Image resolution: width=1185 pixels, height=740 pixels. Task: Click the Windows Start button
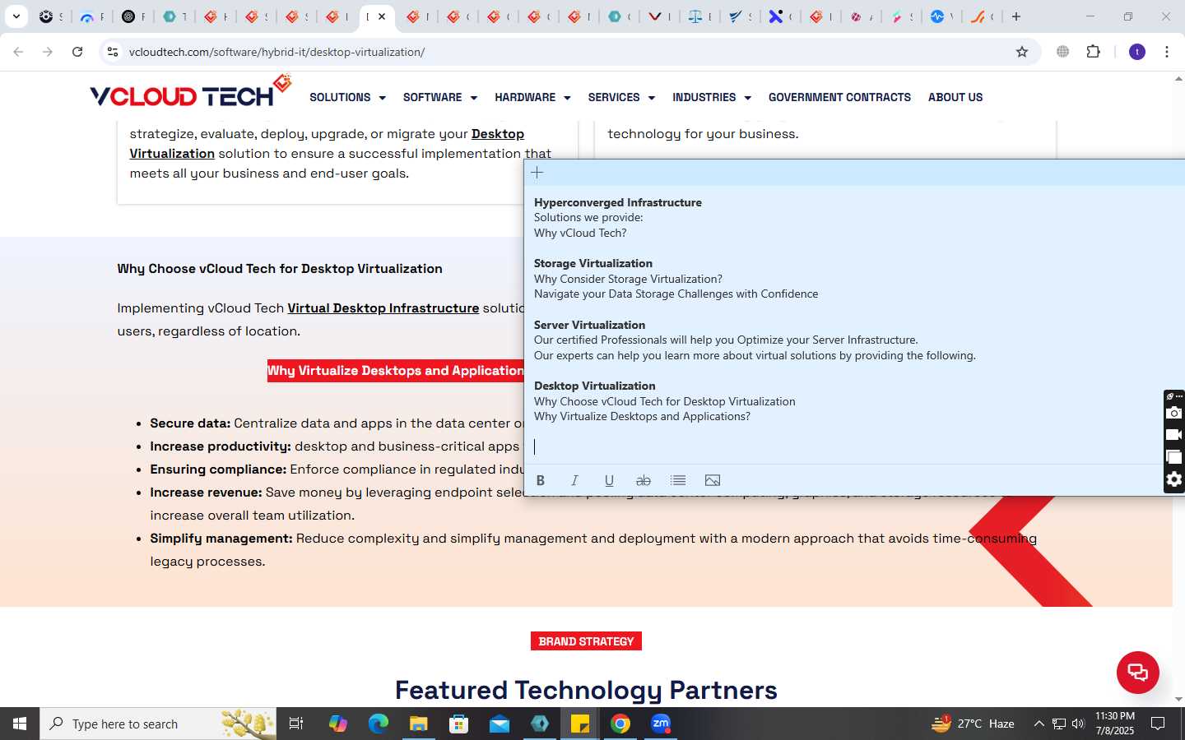[x=20, y=724]
